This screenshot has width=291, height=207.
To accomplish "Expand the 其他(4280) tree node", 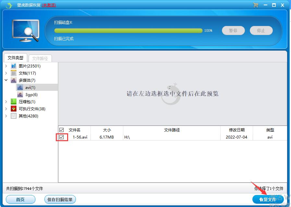I will click(6, 116).
